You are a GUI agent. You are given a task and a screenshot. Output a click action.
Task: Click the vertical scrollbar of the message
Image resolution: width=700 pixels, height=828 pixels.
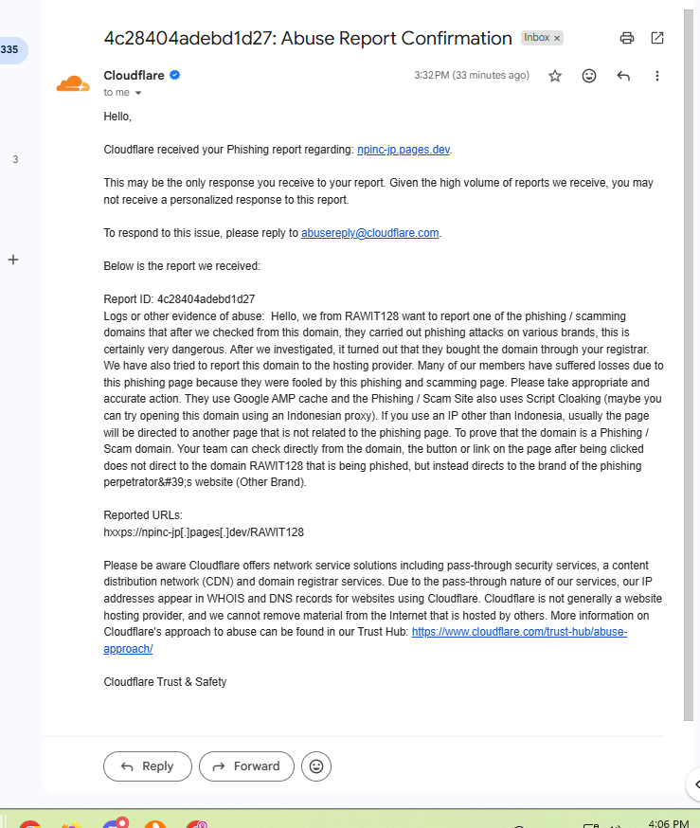coord(689,365)
